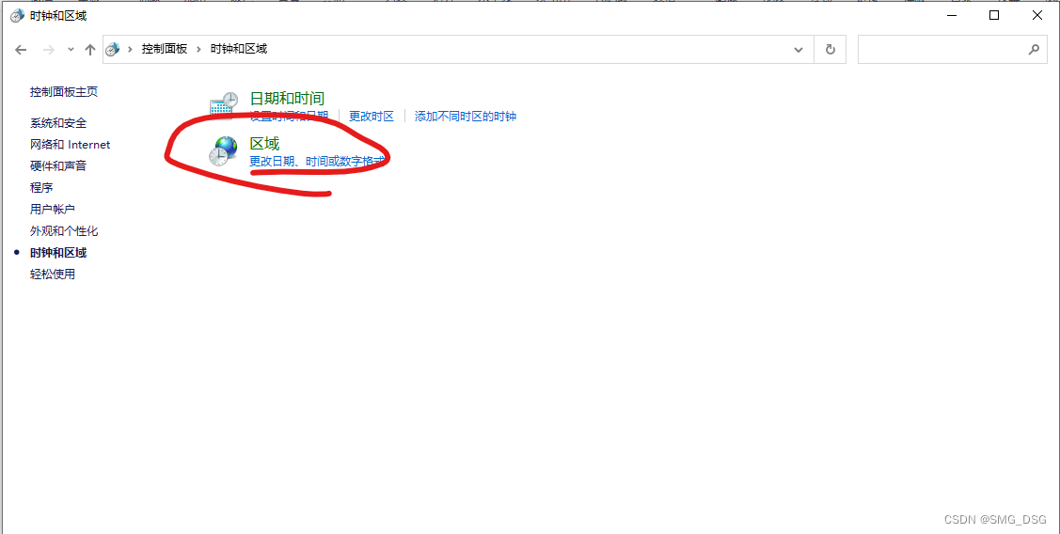Close the 时钟和区域 window
Image resolution: width=1060 pixels, height=534 pixels.
coord(1037,16)
